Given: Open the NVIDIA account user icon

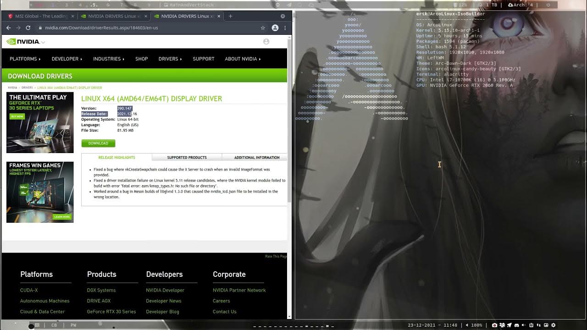Looking at the screenshot, I should click(x=266, y=42).
